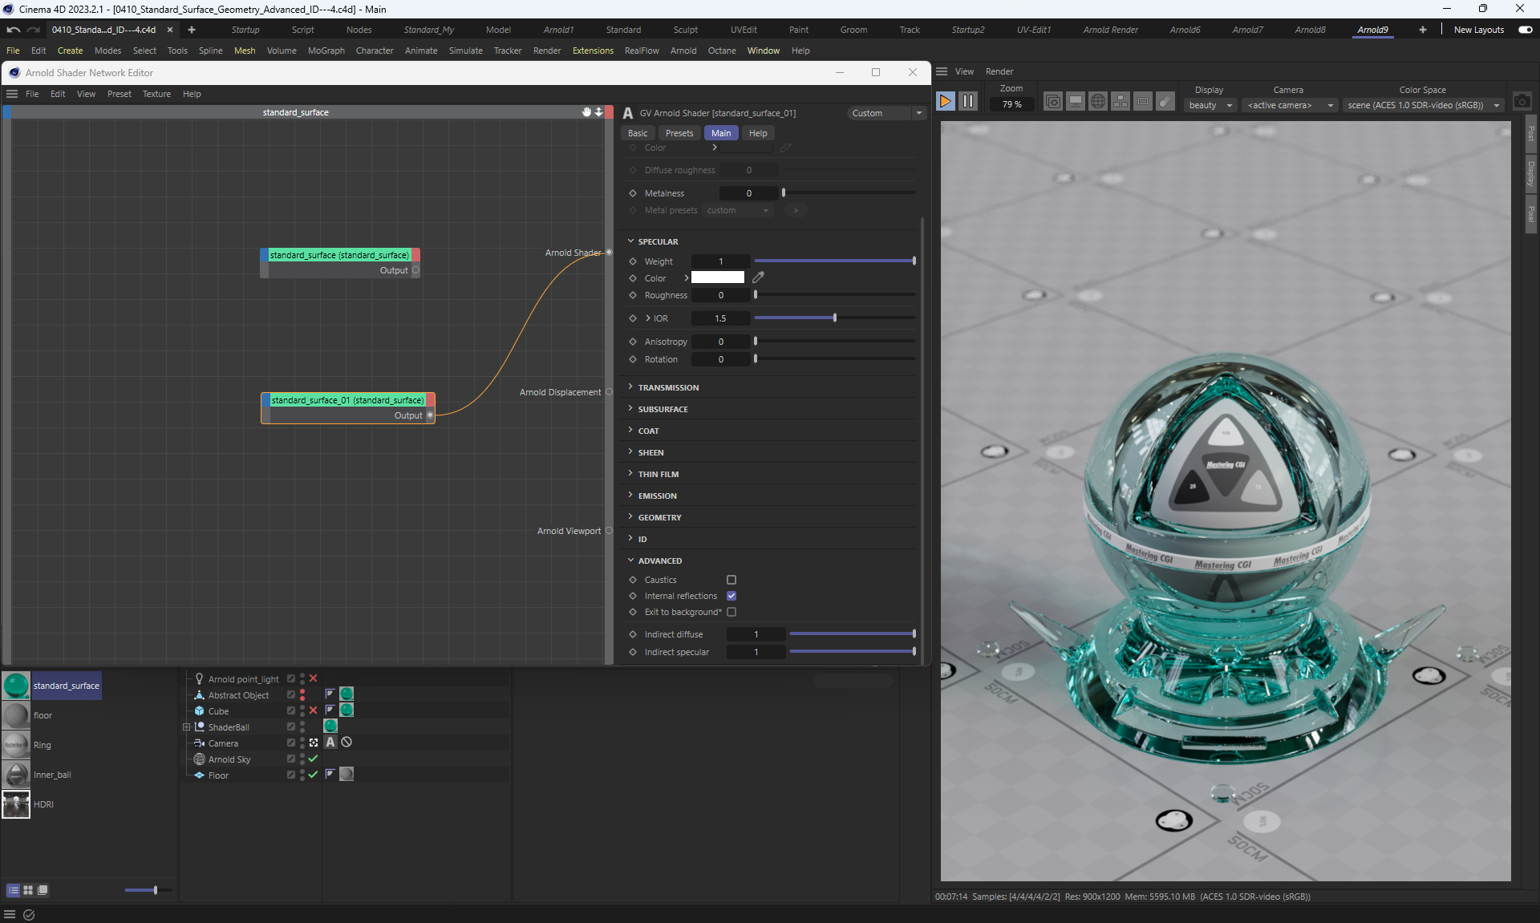Click the specular color eyedropper icon

tap(758, 277)
